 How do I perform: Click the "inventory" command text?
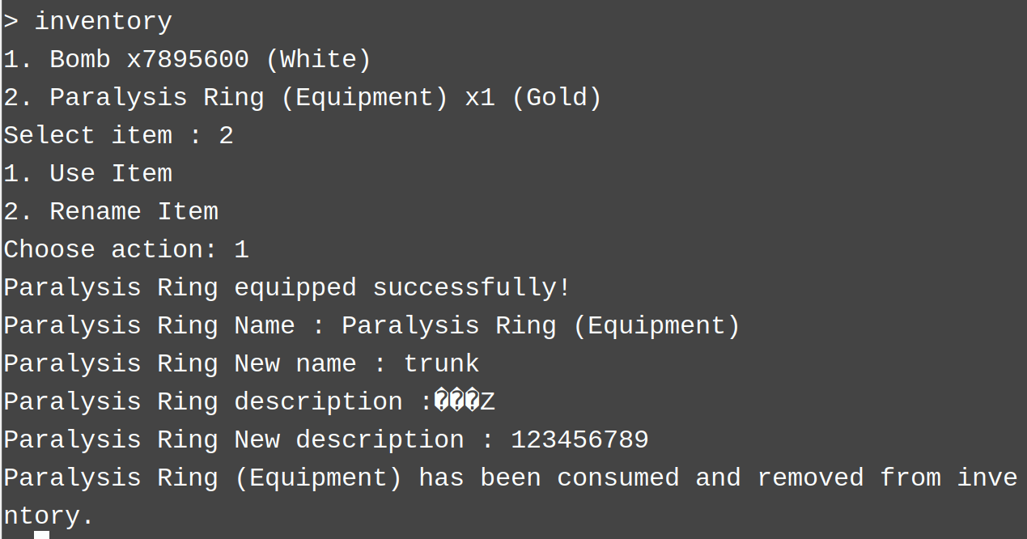(x=103, y=22)
